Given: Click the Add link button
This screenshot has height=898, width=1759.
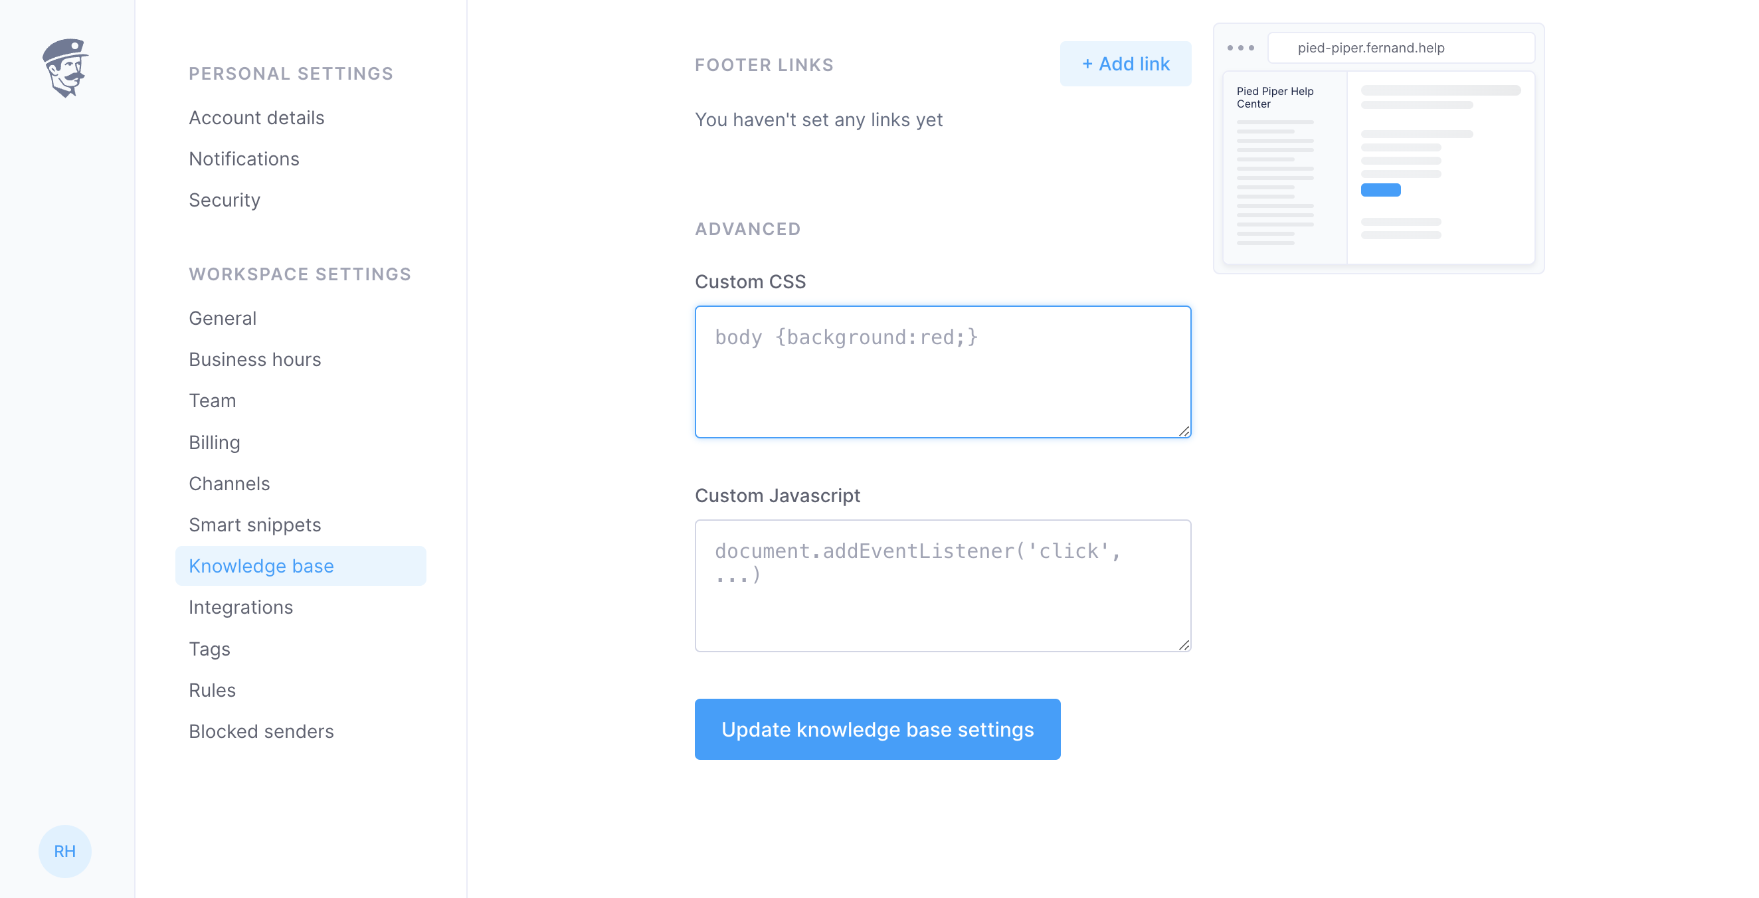Looking at the screenshot, I should tap(1125, 64).
